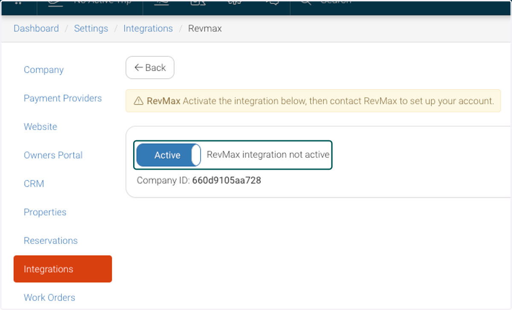Select the Revmax breadcrumb text
This screenshot has height=310, width=512.
point(205,29)
